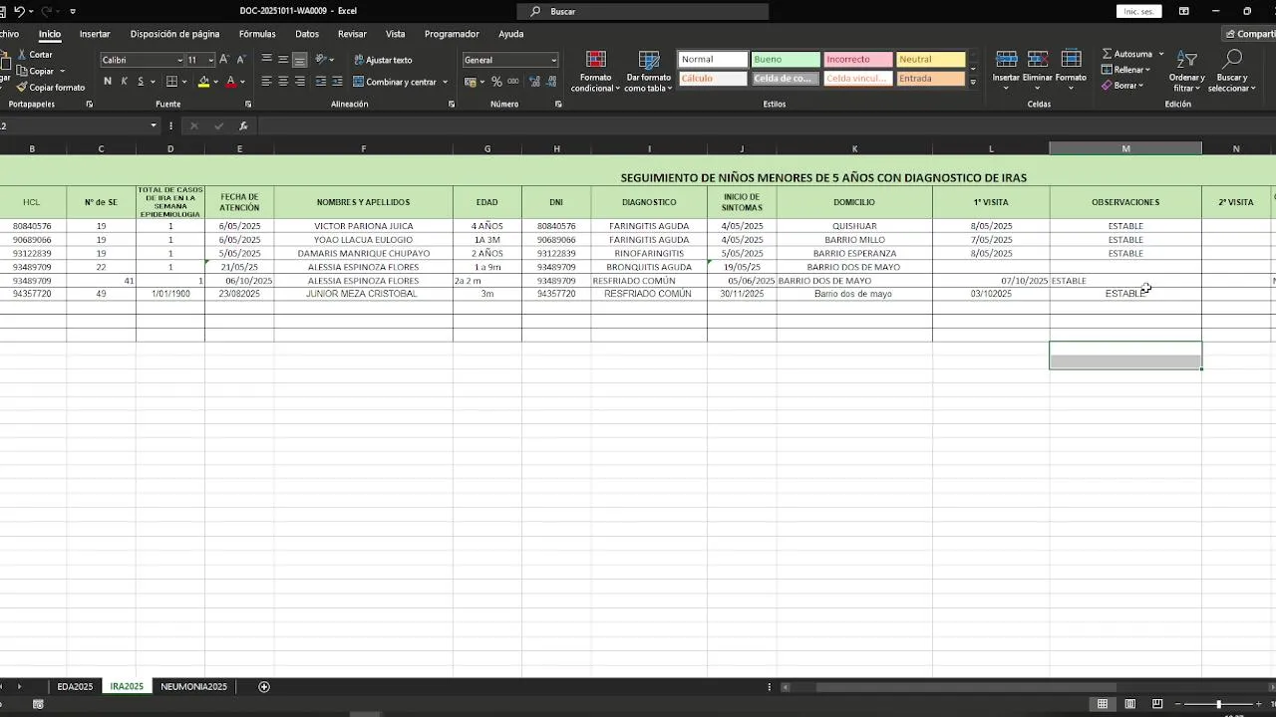This screenshot has height=717, width=1276.
Task: Decrease cell indent
Action: (321, 82)
